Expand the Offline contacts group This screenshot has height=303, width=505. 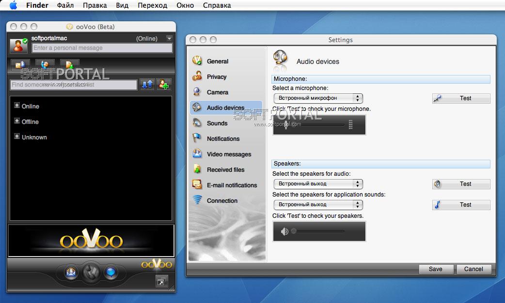point(17,121)
